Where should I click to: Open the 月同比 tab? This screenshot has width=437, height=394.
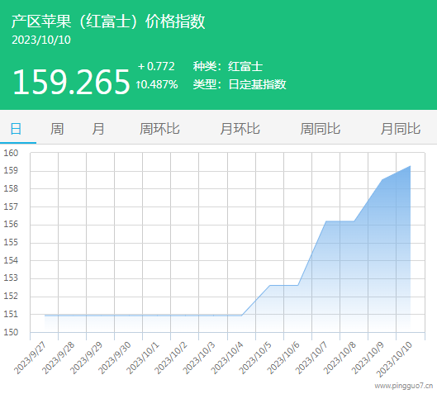tap(401, 129)
